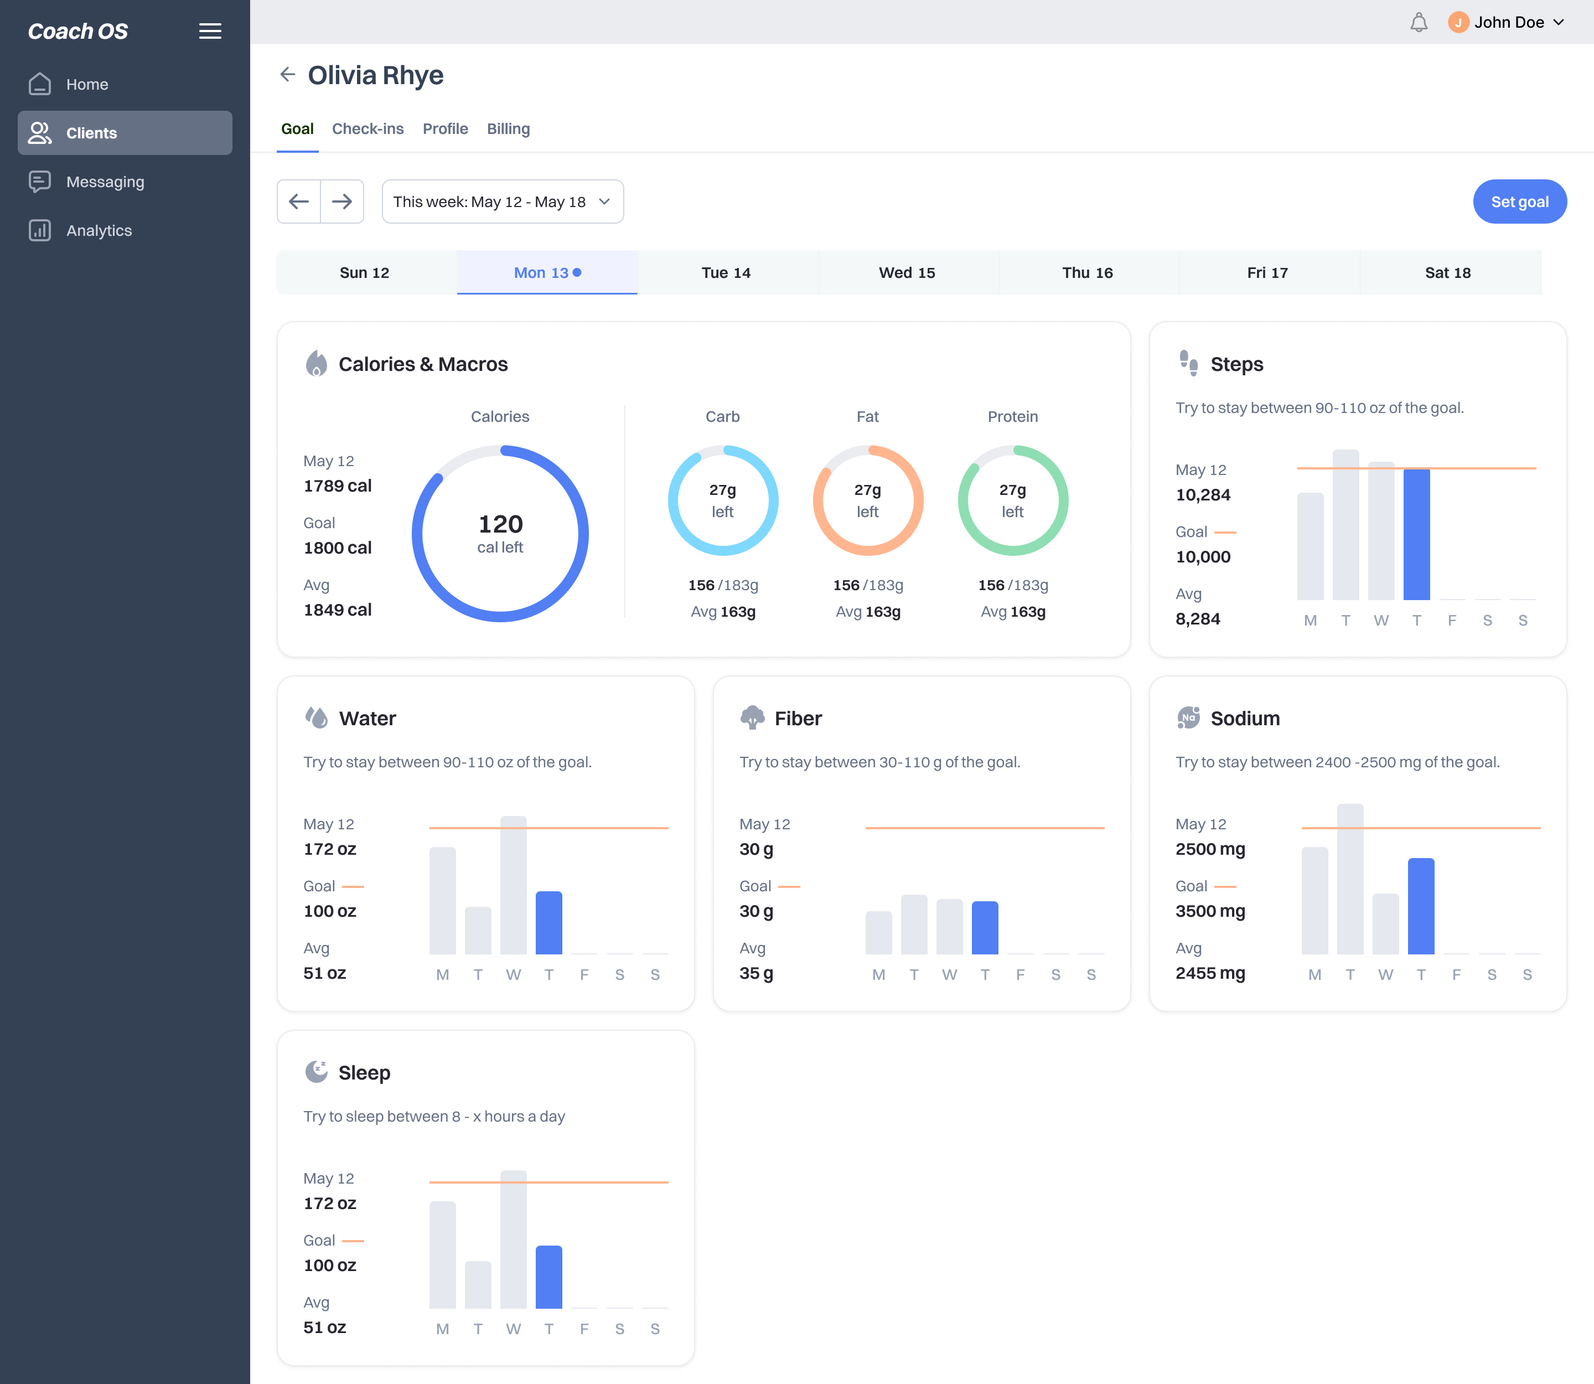Select the Goal tab

297,129
